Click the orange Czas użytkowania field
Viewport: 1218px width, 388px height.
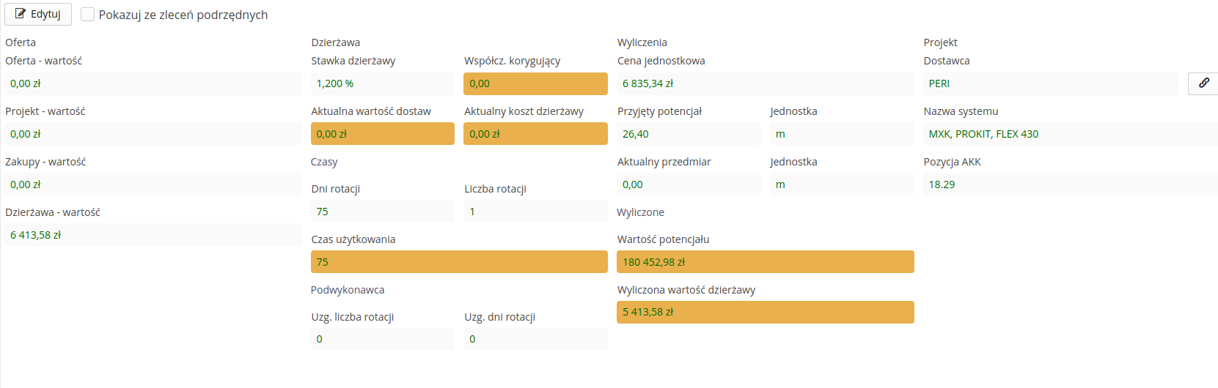pos(459,262)
